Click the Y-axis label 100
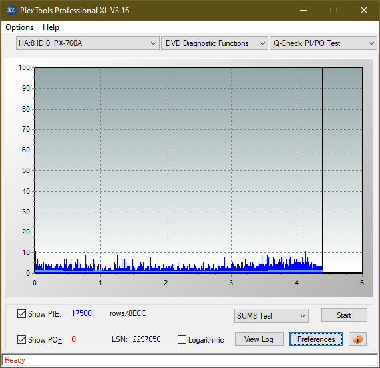Image resolution: width=380 pixels, height=368 pixels. [24, 67]
